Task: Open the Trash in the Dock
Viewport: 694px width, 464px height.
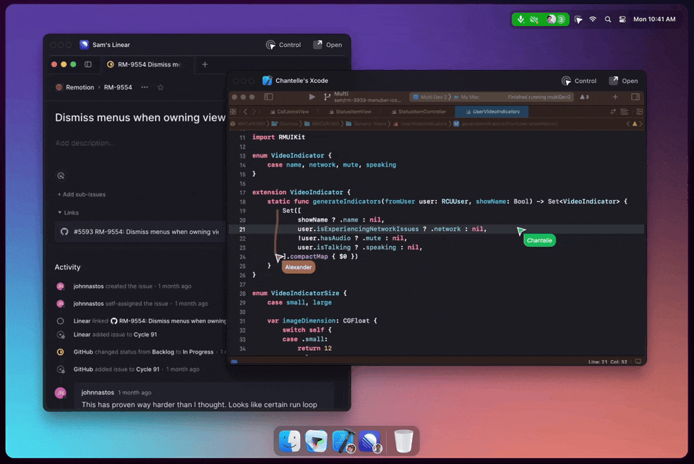Action: 403,441
